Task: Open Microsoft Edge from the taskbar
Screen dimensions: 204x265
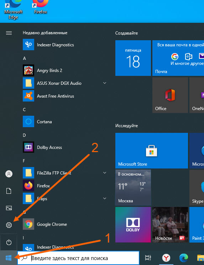Action: pyautogui.click(x=184, y=258)
